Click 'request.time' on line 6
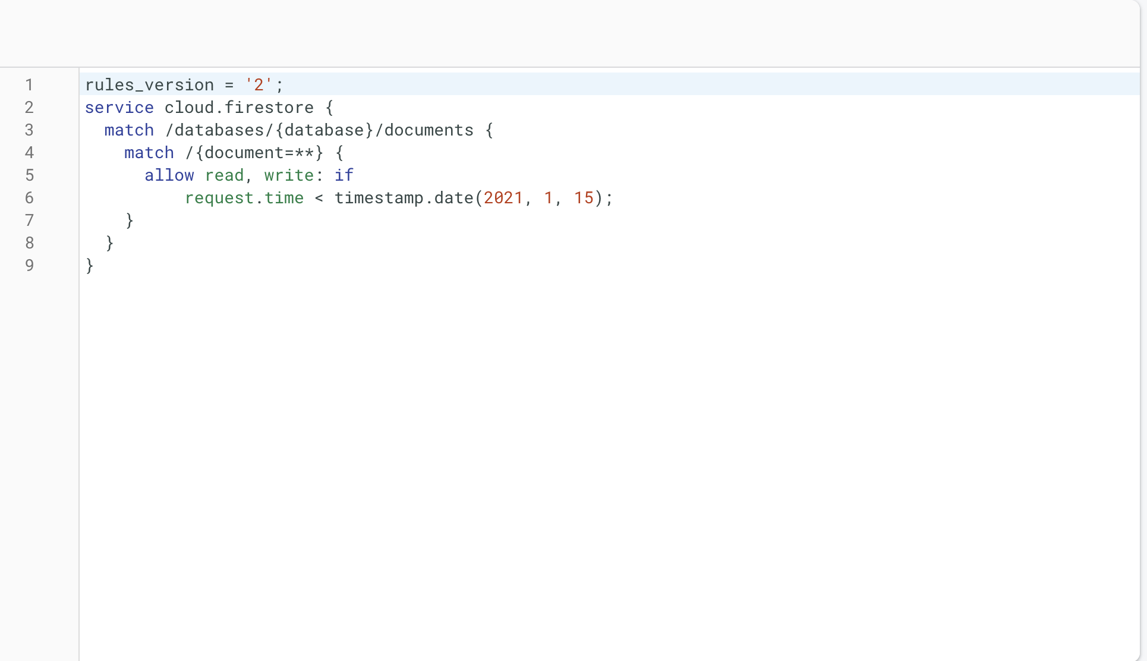1147x661 pixels. 244,198
